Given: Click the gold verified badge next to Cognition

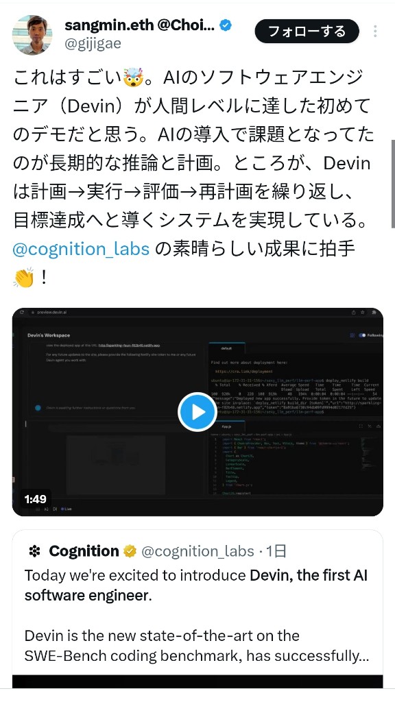Looking at the screenshot, I should (130, 552).
